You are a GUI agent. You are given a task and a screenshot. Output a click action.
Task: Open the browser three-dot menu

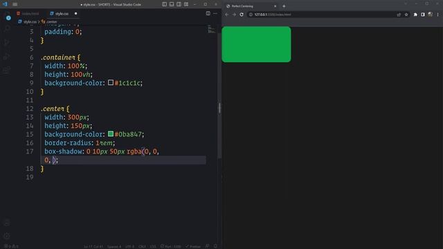(438, 15)
